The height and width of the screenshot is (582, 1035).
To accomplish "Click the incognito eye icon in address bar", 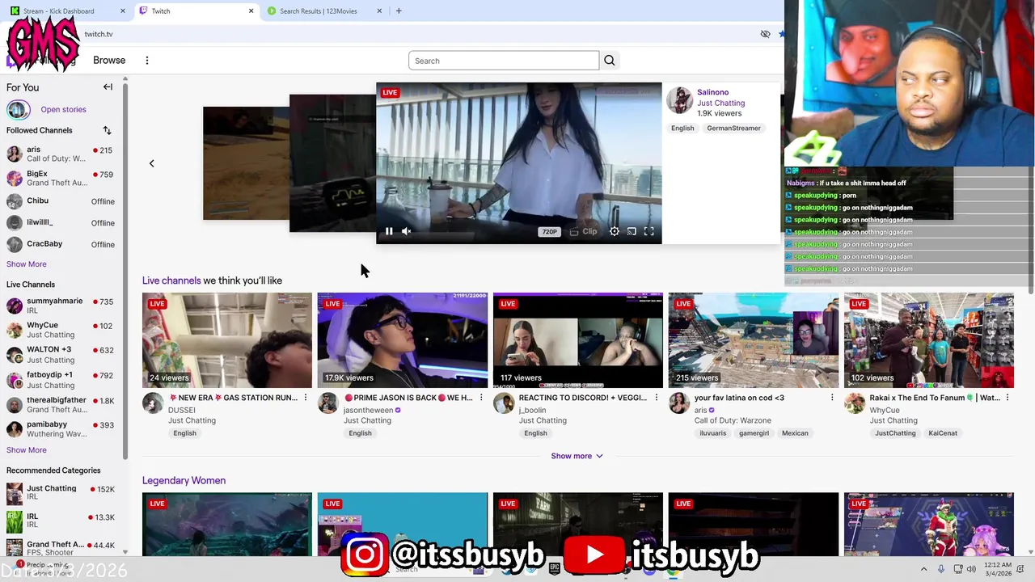I will tap(765, 34).
